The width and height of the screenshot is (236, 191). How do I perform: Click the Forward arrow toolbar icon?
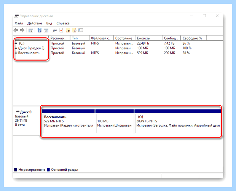[22, 30]
